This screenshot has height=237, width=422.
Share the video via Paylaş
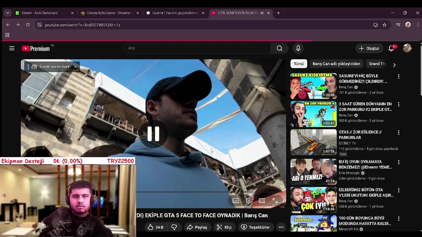(x=197, y=227)
